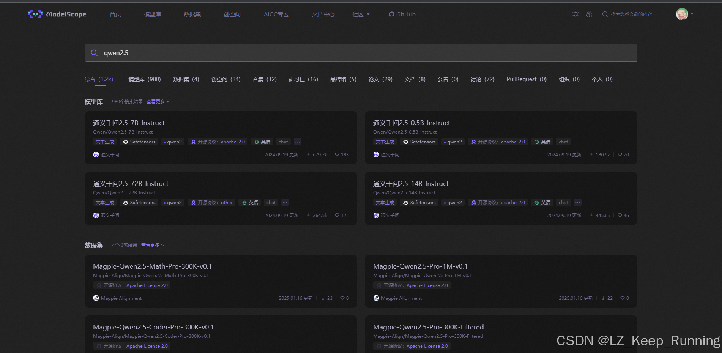
Task: Open Magpie-Qwen2.5-Pro-1M-v0.1 dataset
Action: coord(420,266)
